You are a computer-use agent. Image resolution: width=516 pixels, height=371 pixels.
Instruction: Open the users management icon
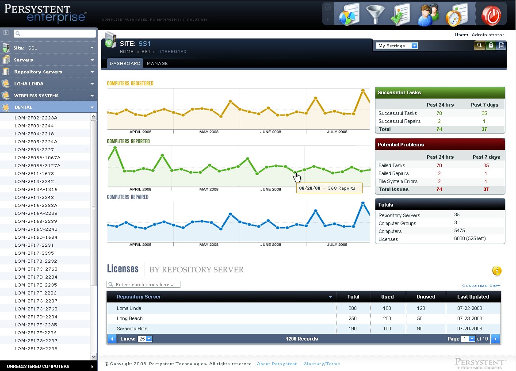pyautogui.click(x=428, y=15)
